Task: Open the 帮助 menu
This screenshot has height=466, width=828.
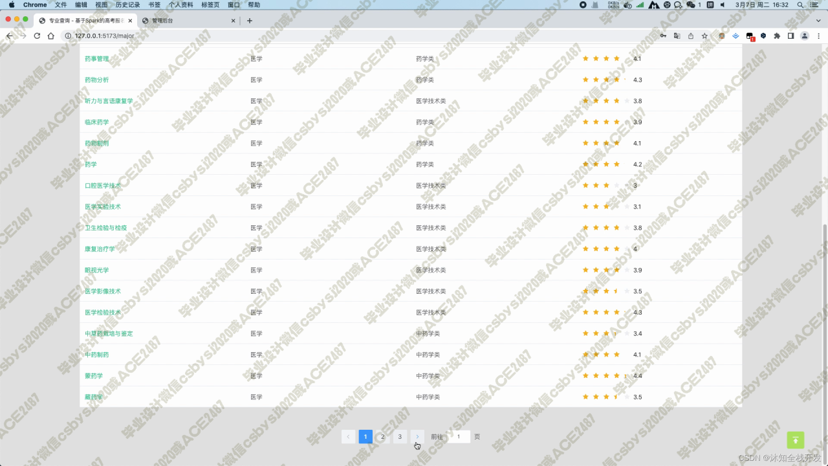Action: click(254, 5)
